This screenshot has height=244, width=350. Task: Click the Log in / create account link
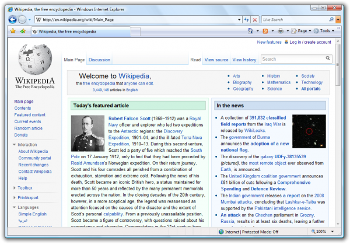tap(310, 42)
